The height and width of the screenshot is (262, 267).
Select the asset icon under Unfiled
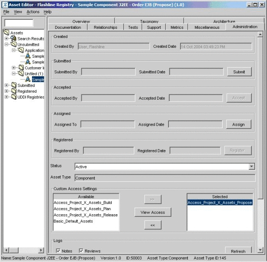coord(28,80)
